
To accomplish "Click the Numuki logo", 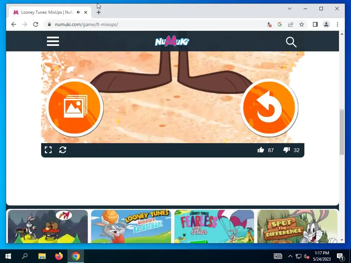I will point(172,41).
